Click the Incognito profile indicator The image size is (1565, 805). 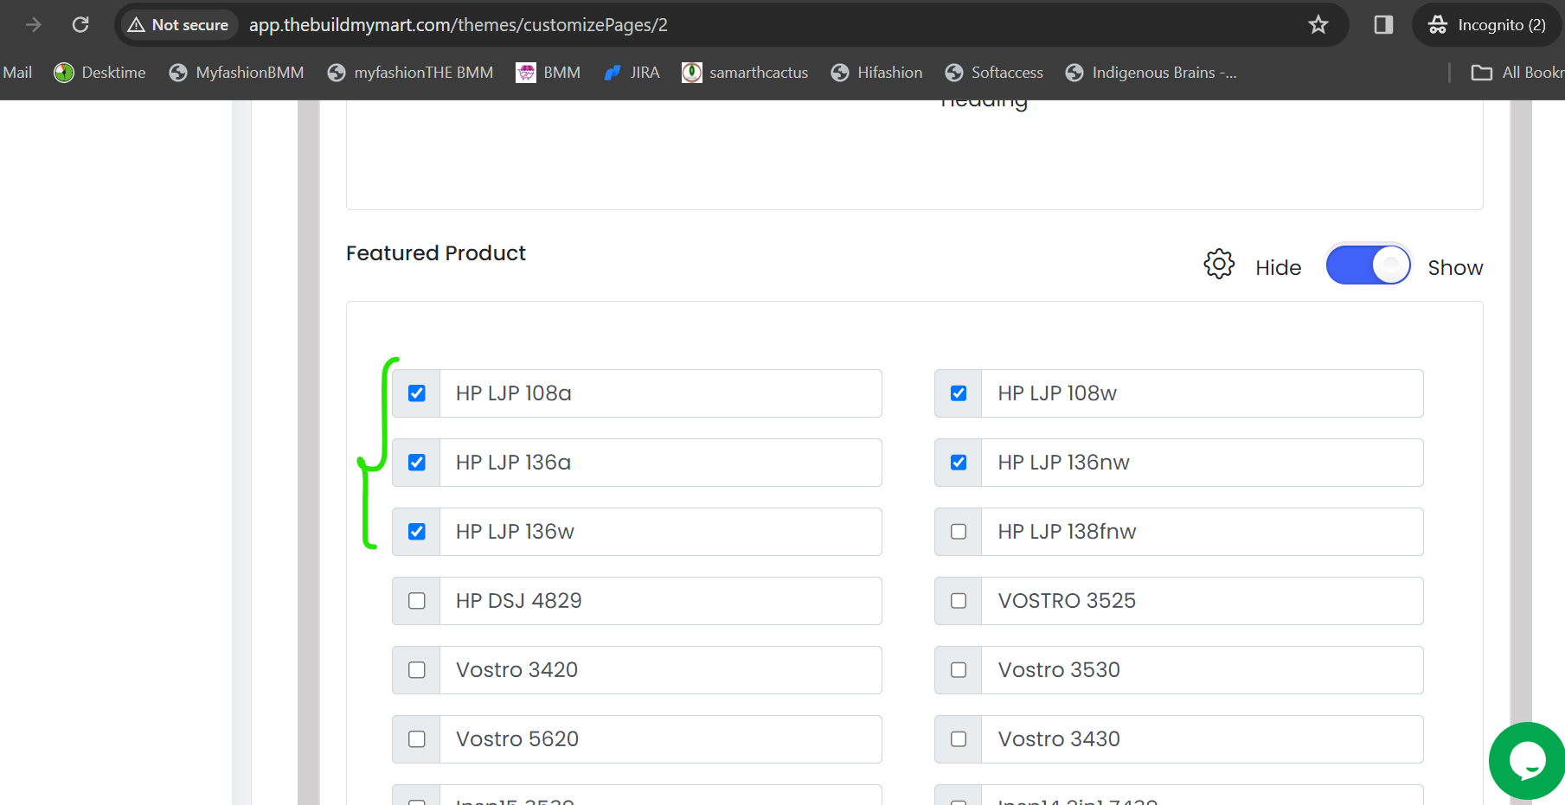tap(1487, 24)
